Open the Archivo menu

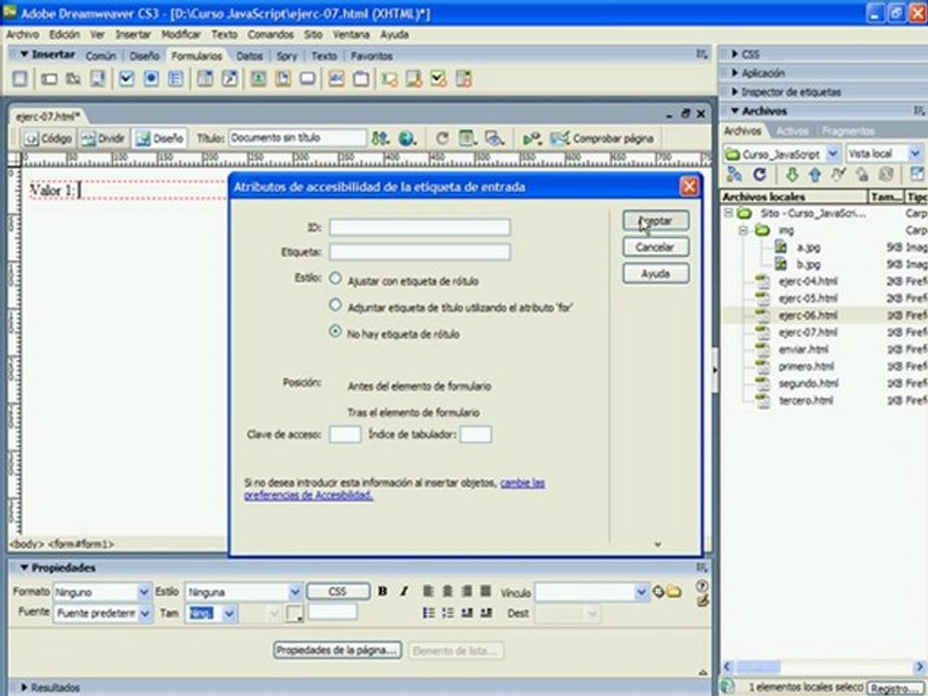click(22, 35)
